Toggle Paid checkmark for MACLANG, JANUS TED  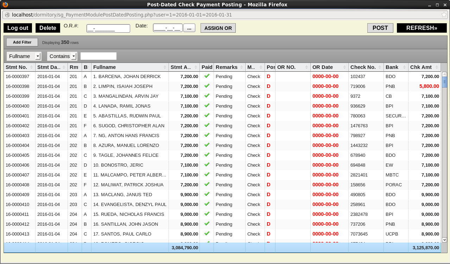[207, 194]
